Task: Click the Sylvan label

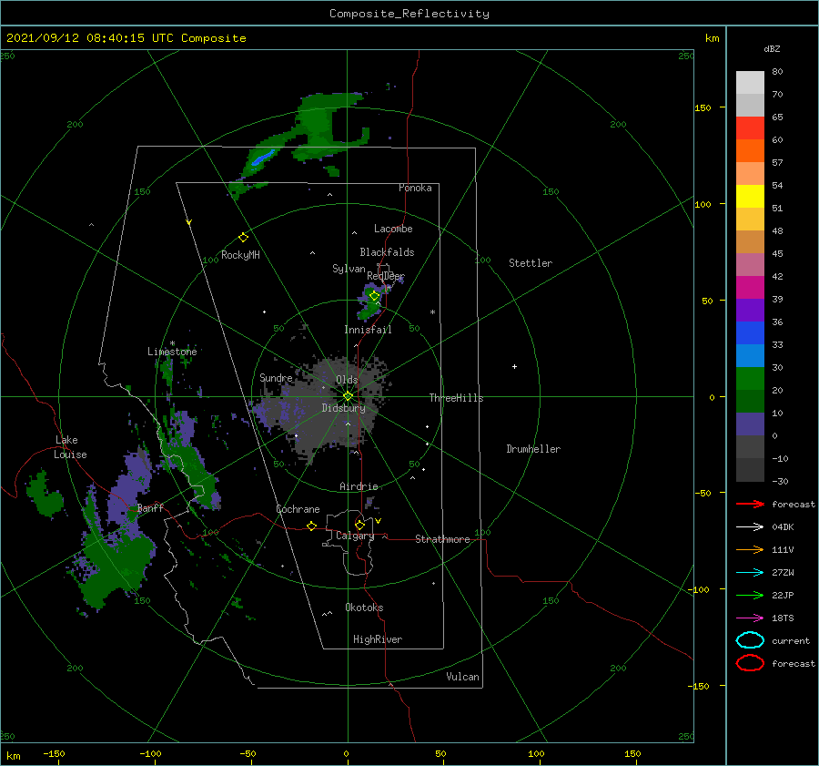Action: coord(349,269)
